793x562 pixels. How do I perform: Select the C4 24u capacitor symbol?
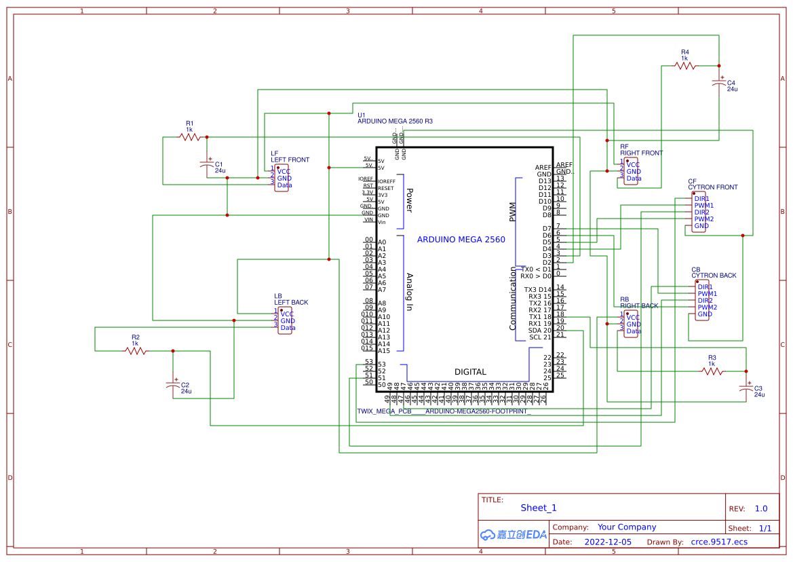tap(718, 83)
